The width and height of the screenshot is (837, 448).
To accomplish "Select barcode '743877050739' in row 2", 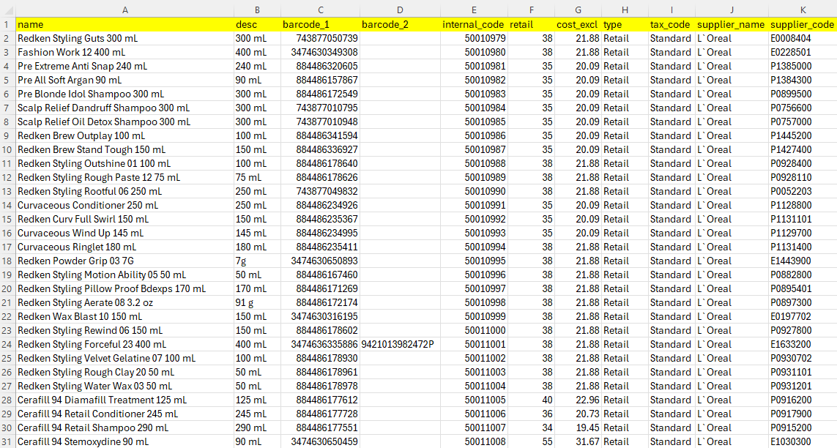I will point(320,38).
